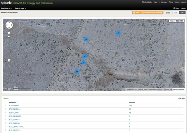Select the cluster marker labeled 93
The width and height of the screenshot is (187, 133).
click(77, 72)
